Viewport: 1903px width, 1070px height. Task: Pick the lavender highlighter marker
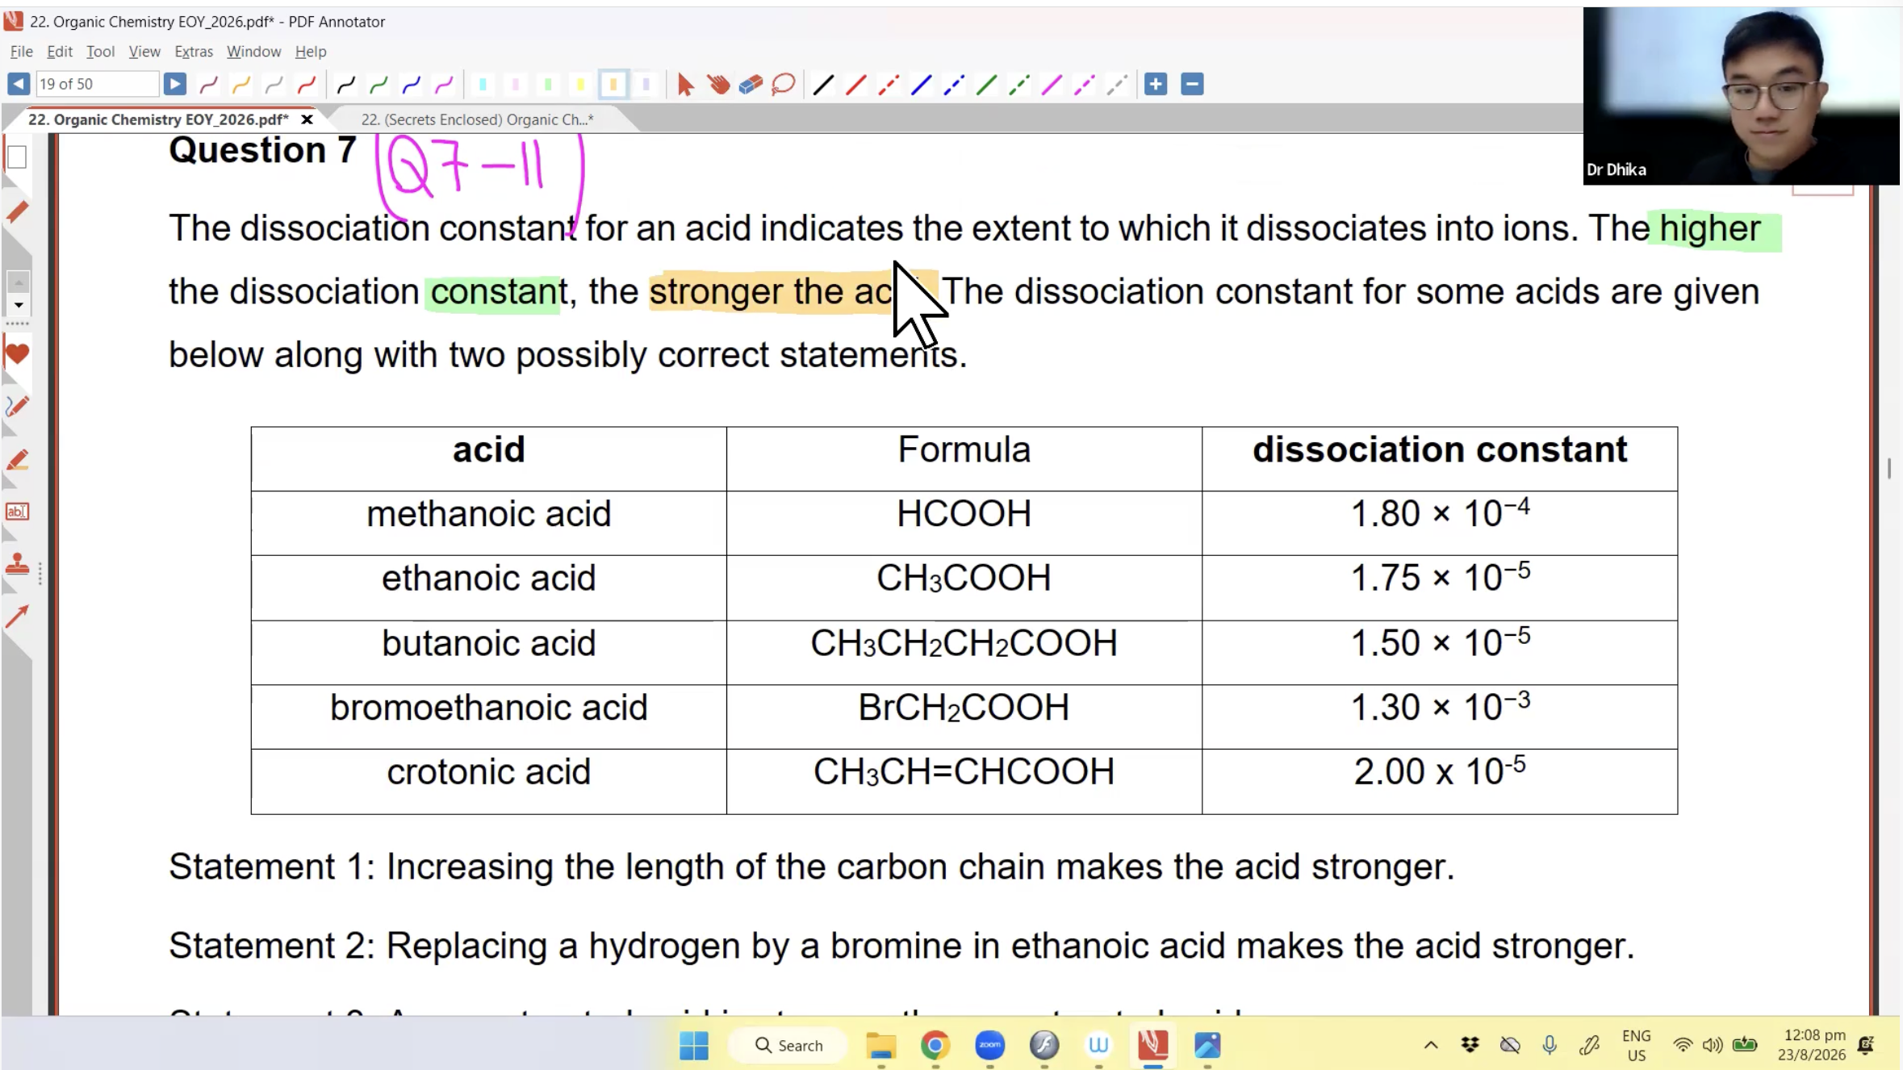[646, 84]
